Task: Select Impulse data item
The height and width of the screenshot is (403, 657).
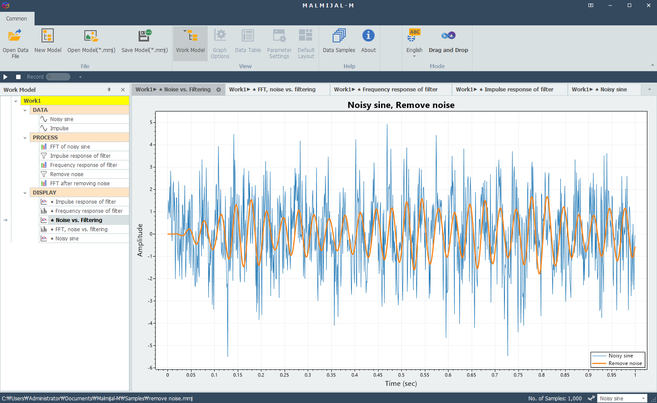Action: 84,129
